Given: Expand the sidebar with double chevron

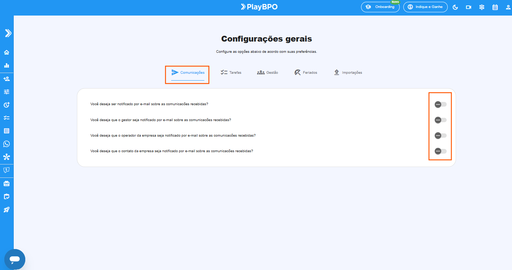Looking at the screenshot, I should click(x=8, y=33).
